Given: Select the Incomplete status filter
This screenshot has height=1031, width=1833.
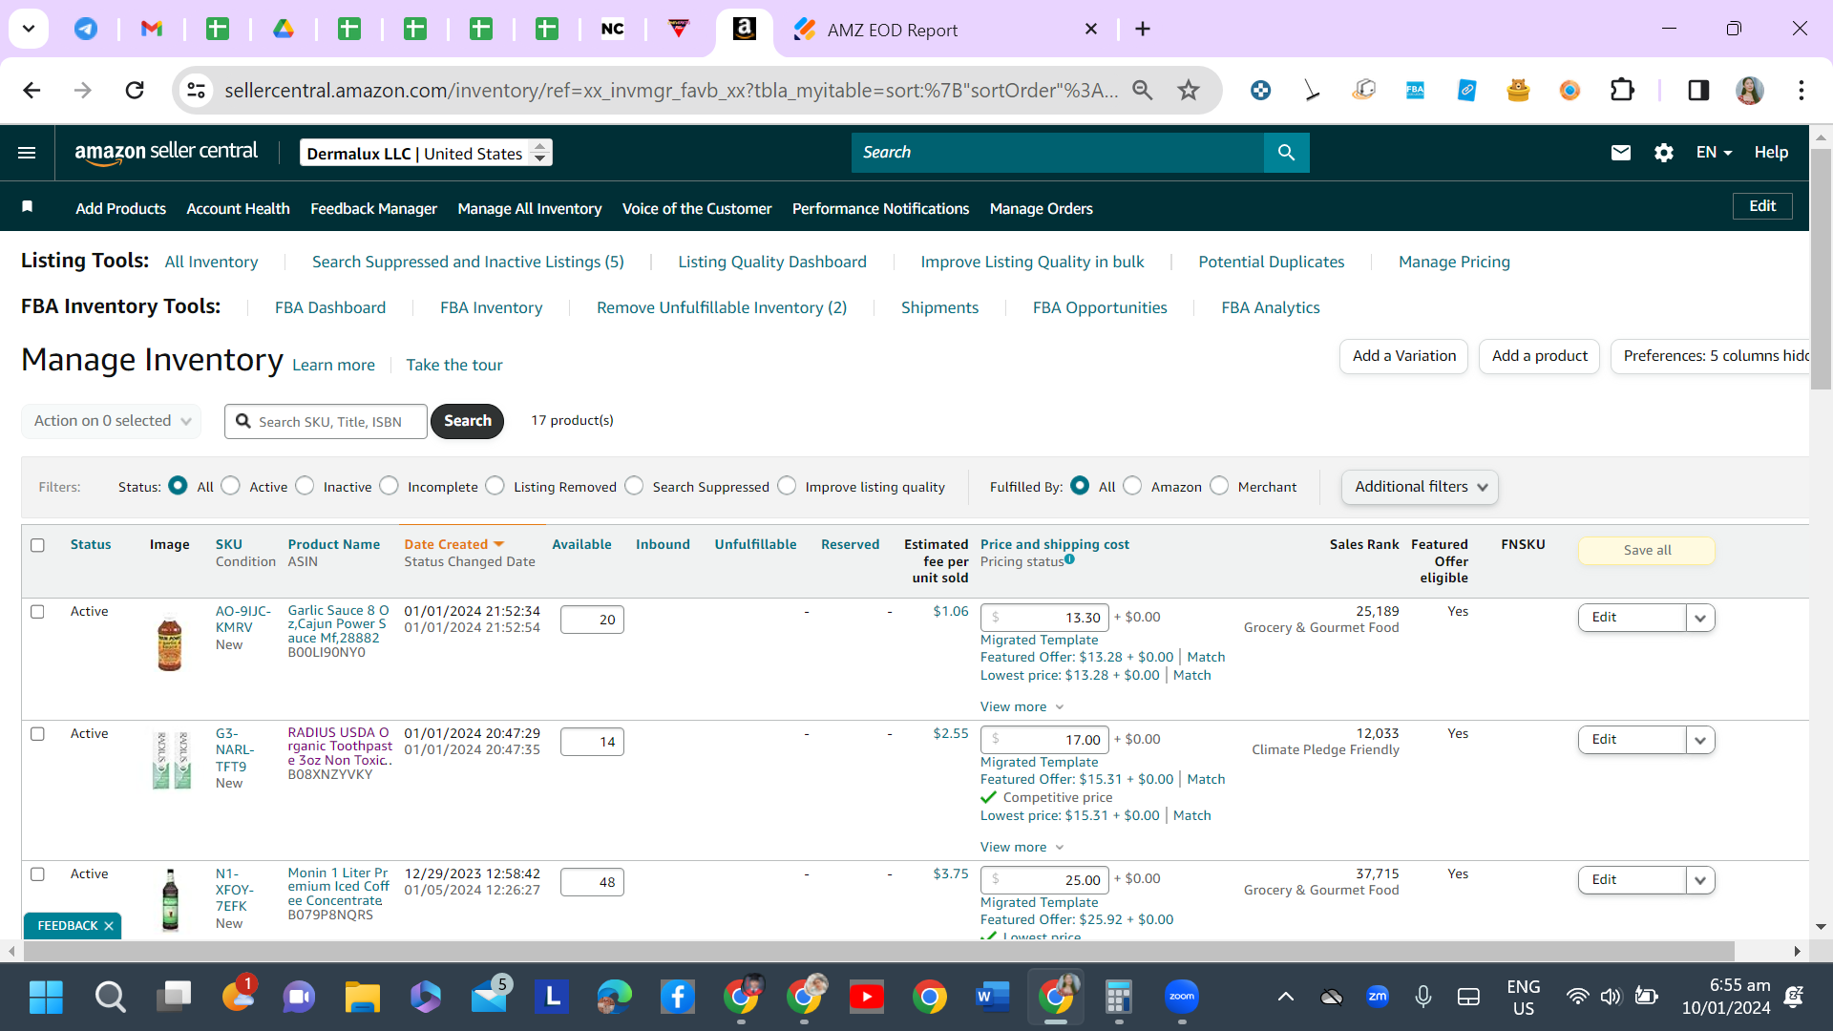Looking at the screenshot, I should click(x=389, y=486).
